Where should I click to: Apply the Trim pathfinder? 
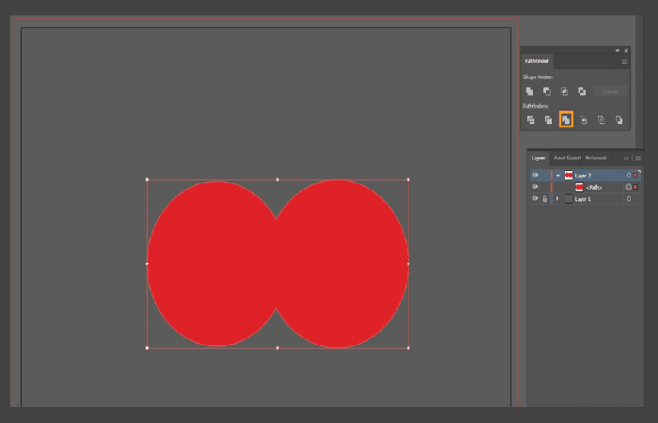click(x=548, y=120)
